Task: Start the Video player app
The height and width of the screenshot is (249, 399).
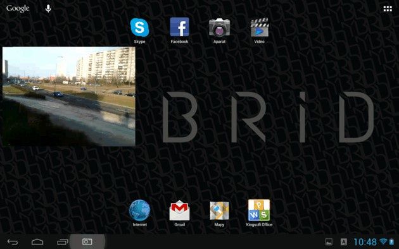Action: (259, 27)
